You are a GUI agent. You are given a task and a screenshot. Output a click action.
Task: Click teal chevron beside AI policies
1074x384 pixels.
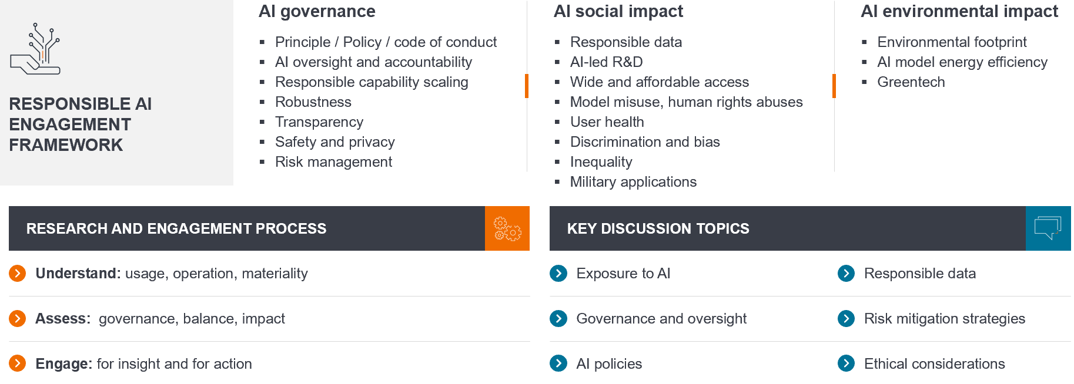coord(558,364)
